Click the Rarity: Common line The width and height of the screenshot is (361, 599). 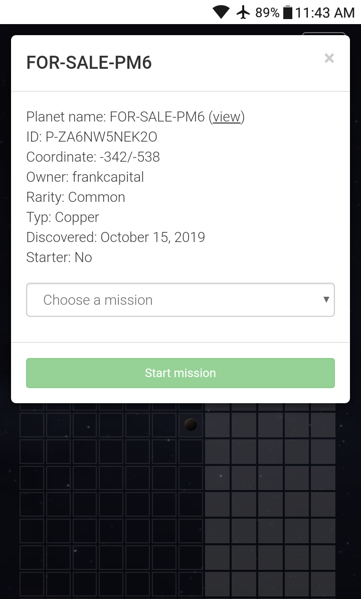pyautogui.click(x=76, y=197)
